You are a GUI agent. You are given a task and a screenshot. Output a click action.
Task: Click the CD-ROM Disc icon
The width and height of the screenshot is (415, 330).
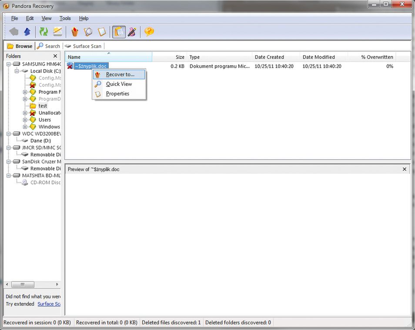(x=25, y=182)
